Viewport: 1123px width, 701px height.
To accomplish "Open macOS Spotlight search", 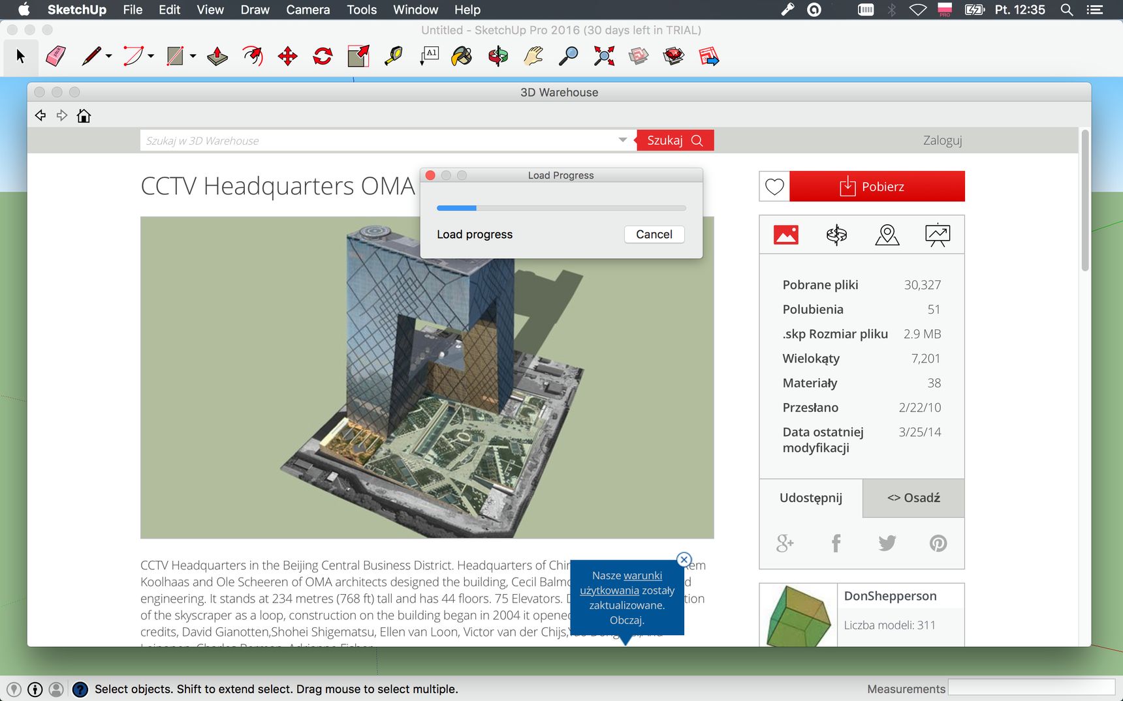I will pyautogui.click(x=1067, y=10).
